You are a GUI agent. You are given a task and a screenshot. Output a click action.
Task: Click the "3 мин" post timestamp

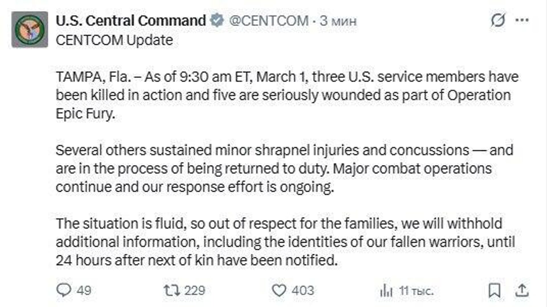pos(338,21)
